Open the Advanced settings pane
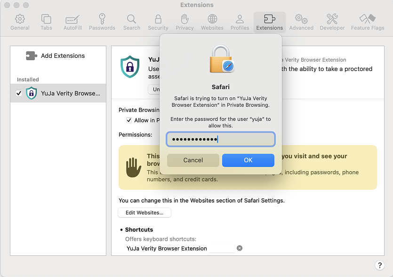The height and width of the screenshot is (277, 393). pyautogui.click(x=301, y=22)
